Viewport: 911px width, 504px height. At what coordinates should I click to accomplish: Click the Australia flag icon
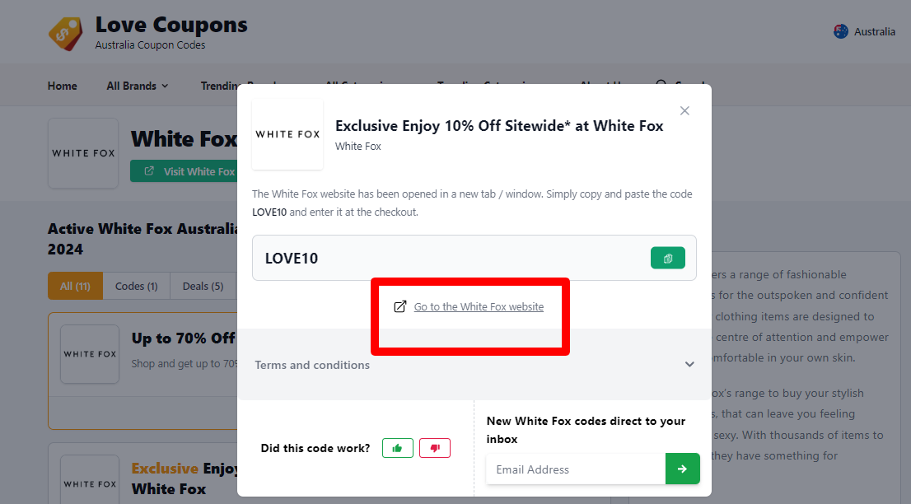pyautogui.click(x=840, y=30)
